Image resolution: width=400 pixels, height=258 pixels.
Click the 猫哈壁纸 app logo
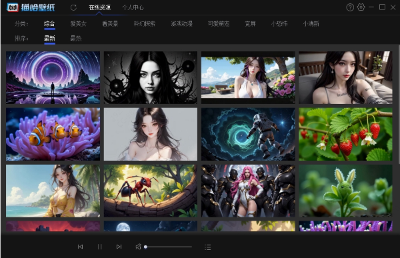coord(31,7)
